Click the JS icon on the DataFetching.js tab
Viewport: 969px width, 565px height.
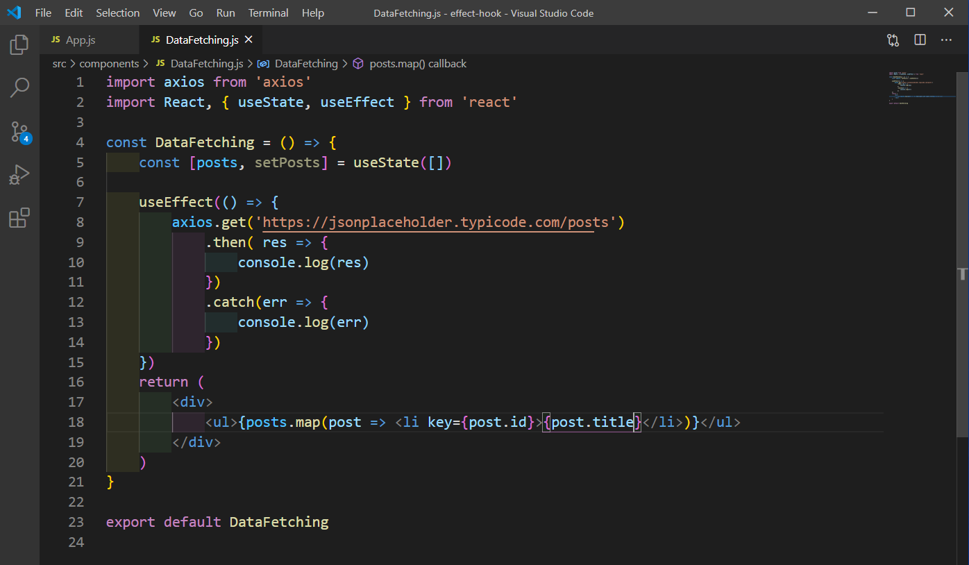coord(155,40)
